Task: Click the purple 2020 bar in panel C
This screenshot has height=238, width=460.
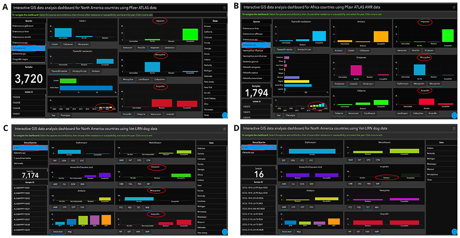Action: click(95, 220)
